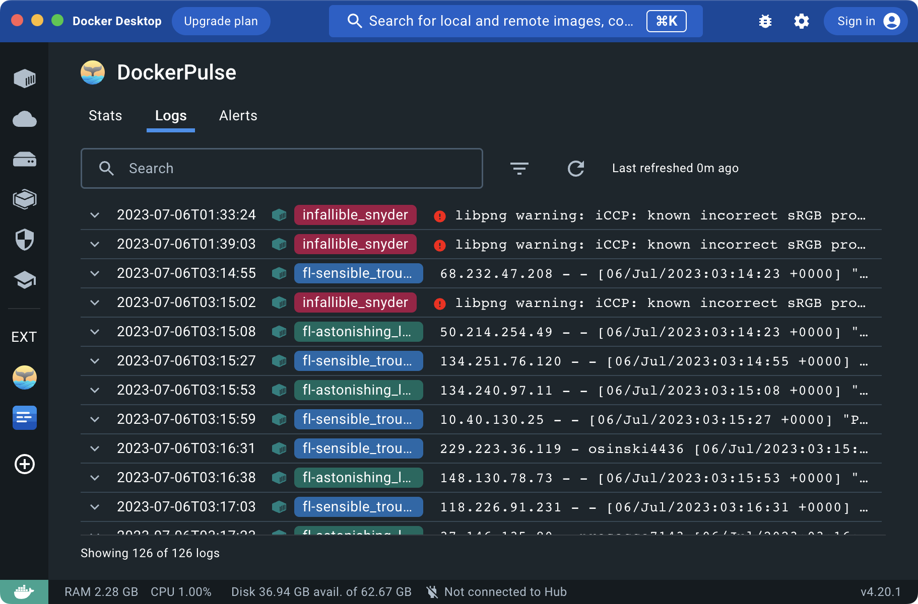Click the error icon on the 01:39:03 log

440,246
